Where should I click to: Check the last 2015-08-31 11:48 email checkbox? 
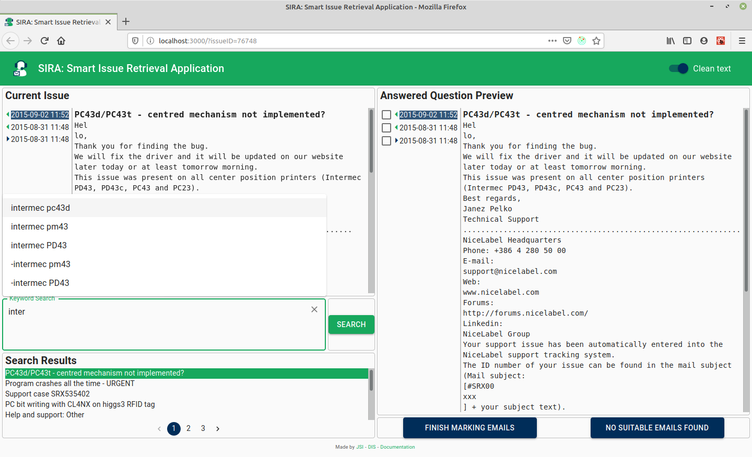click(386, 141)
